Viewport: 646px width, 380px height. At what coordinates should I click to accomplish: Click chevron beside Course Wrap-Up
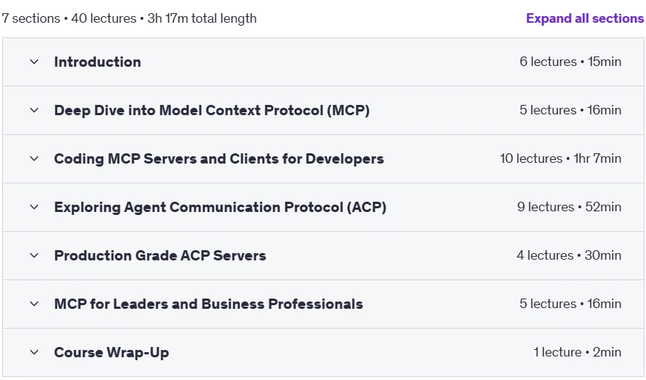click(x=35, y=352)
